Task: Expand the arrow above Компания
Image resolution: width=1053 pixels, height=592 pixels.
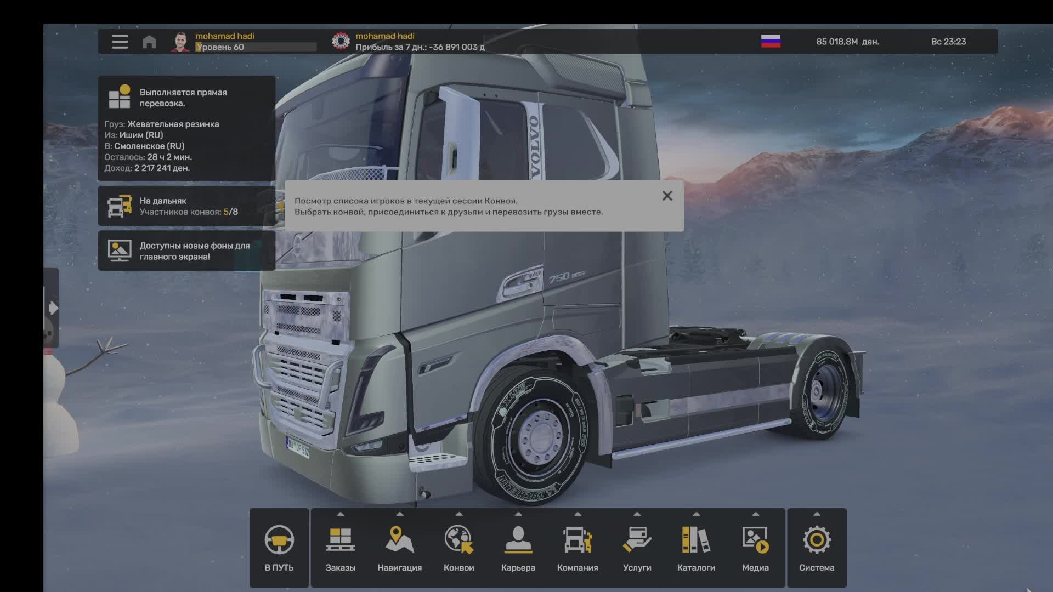Action: 578,514
